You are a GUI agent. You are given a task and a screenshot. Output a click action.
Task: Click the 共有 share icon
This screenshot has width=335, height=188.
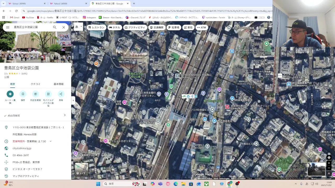coord(61,94)
